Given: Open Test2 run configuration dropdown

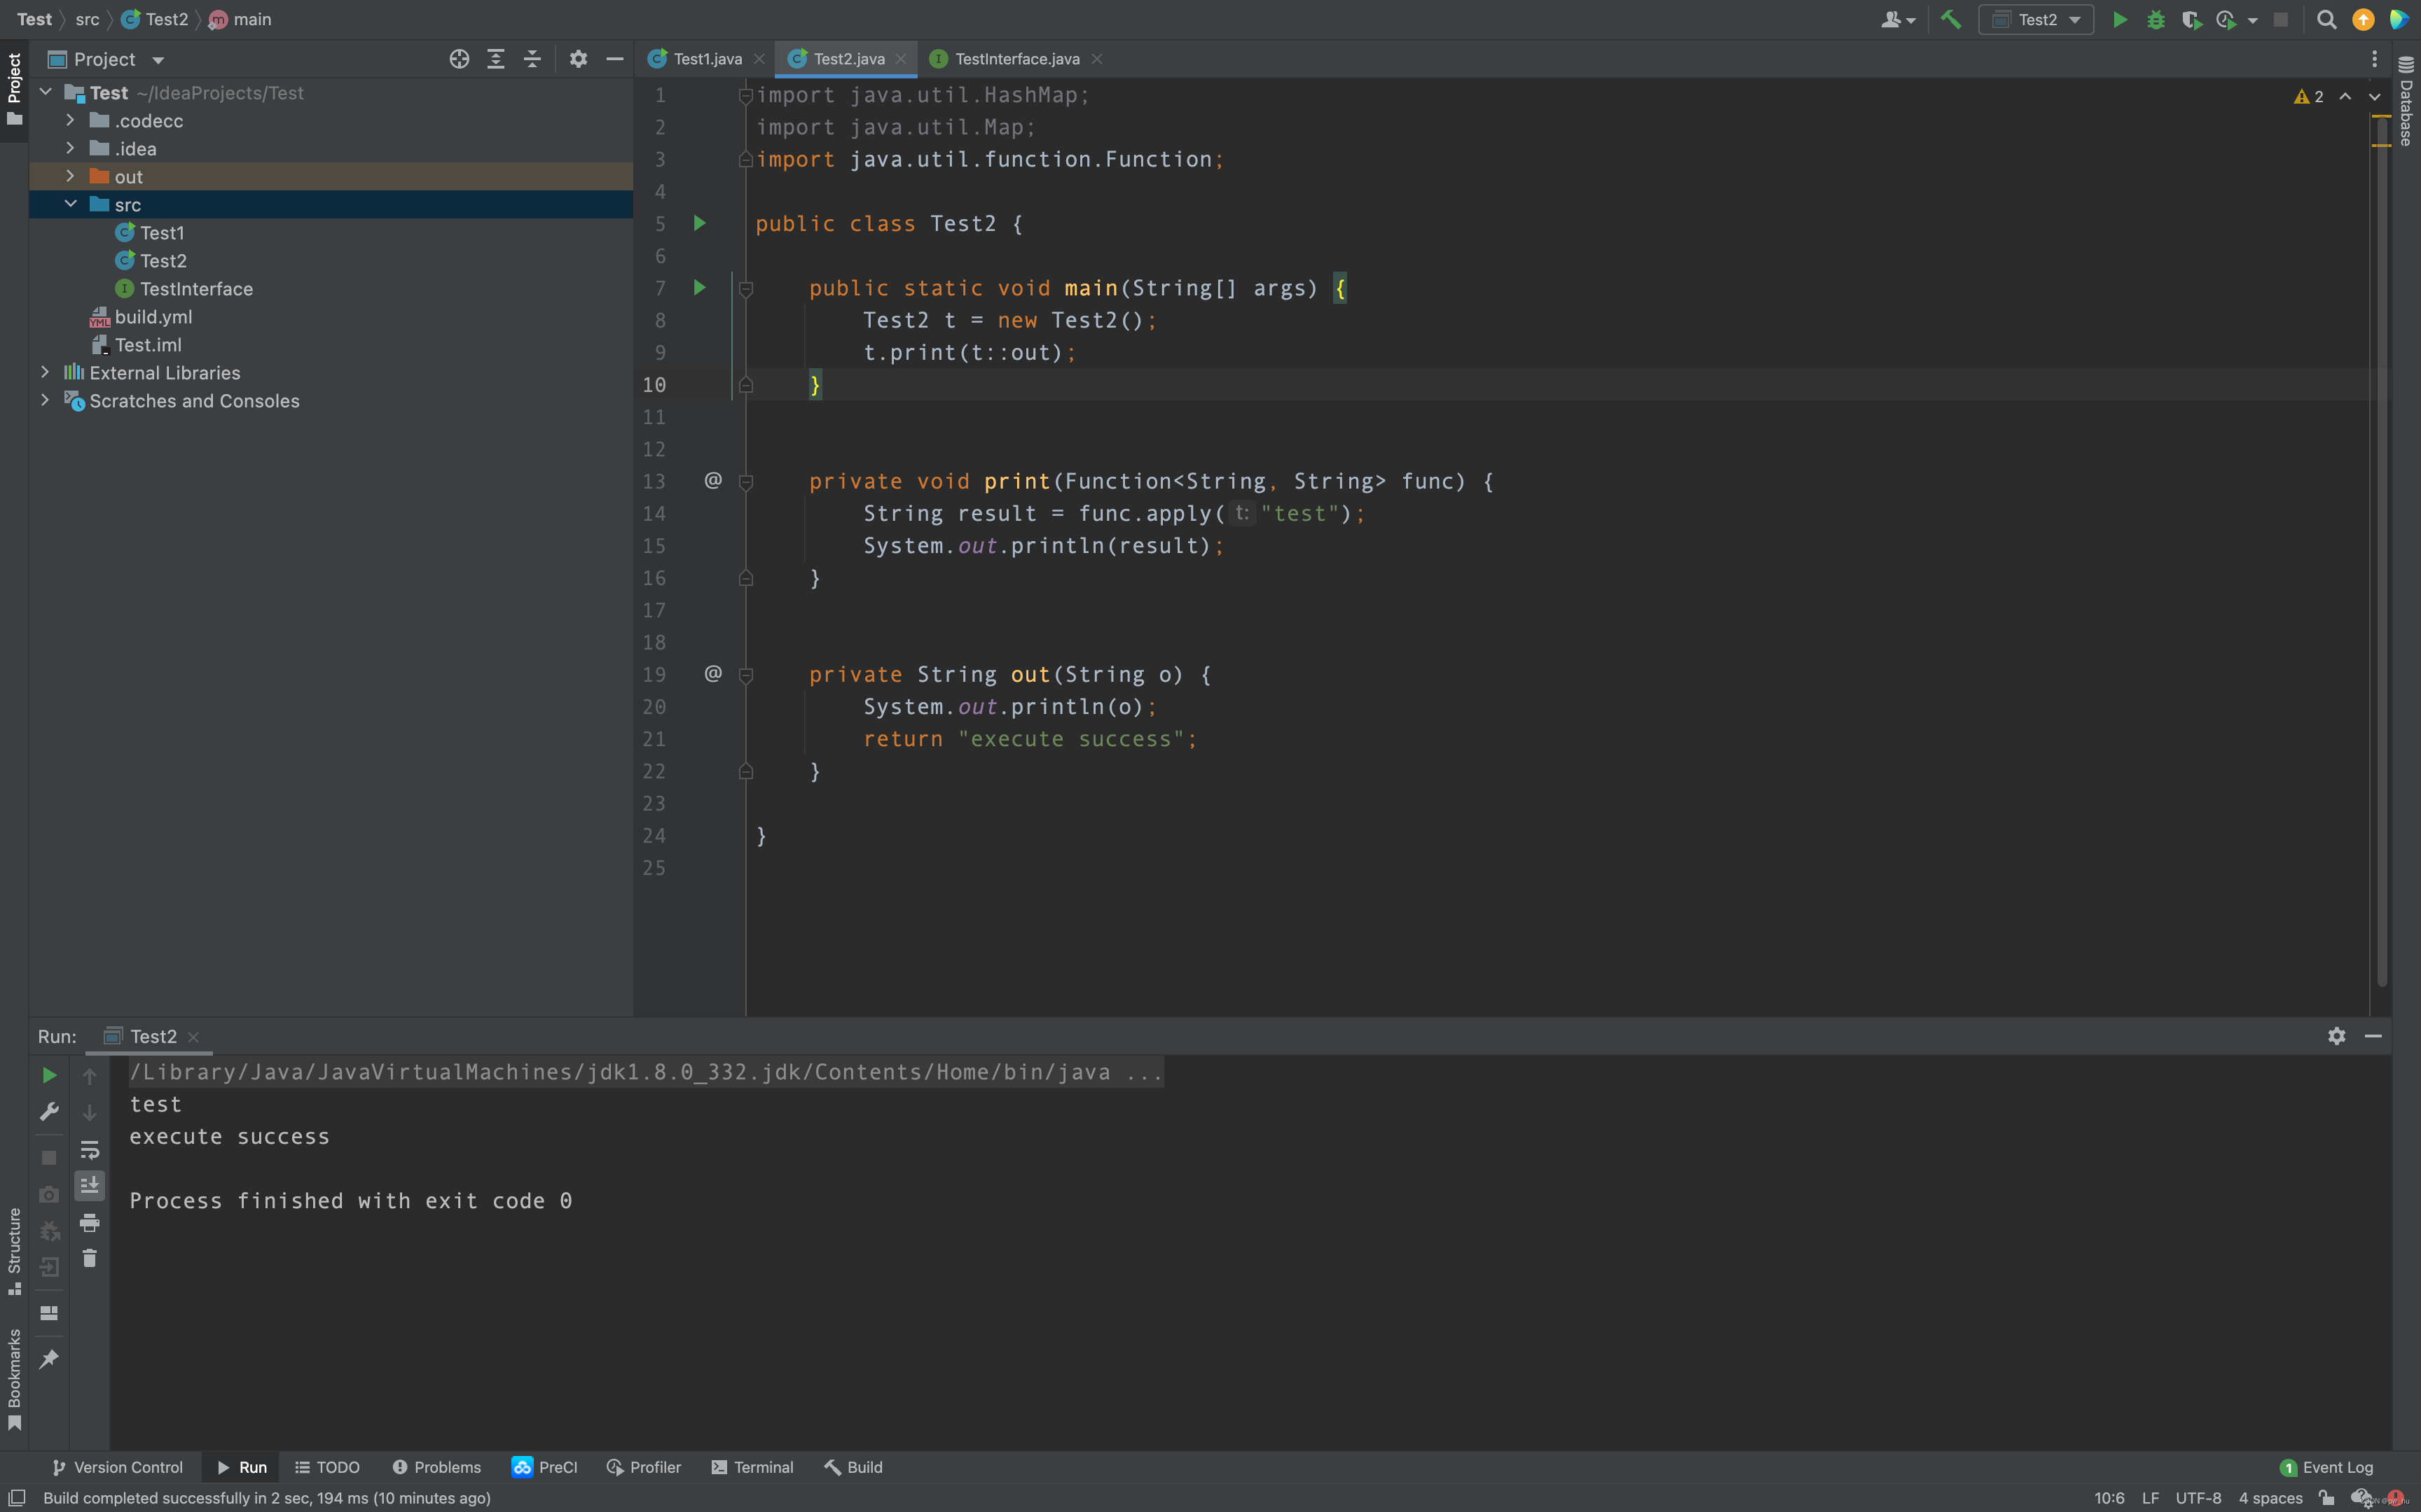Looking at the screenshot, I should pos(2036,19).
